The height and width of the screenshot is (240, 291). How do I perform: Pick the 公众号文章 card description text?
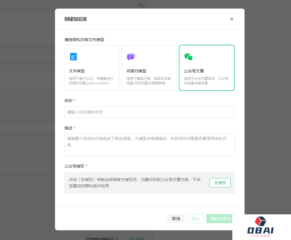[206, 81]
